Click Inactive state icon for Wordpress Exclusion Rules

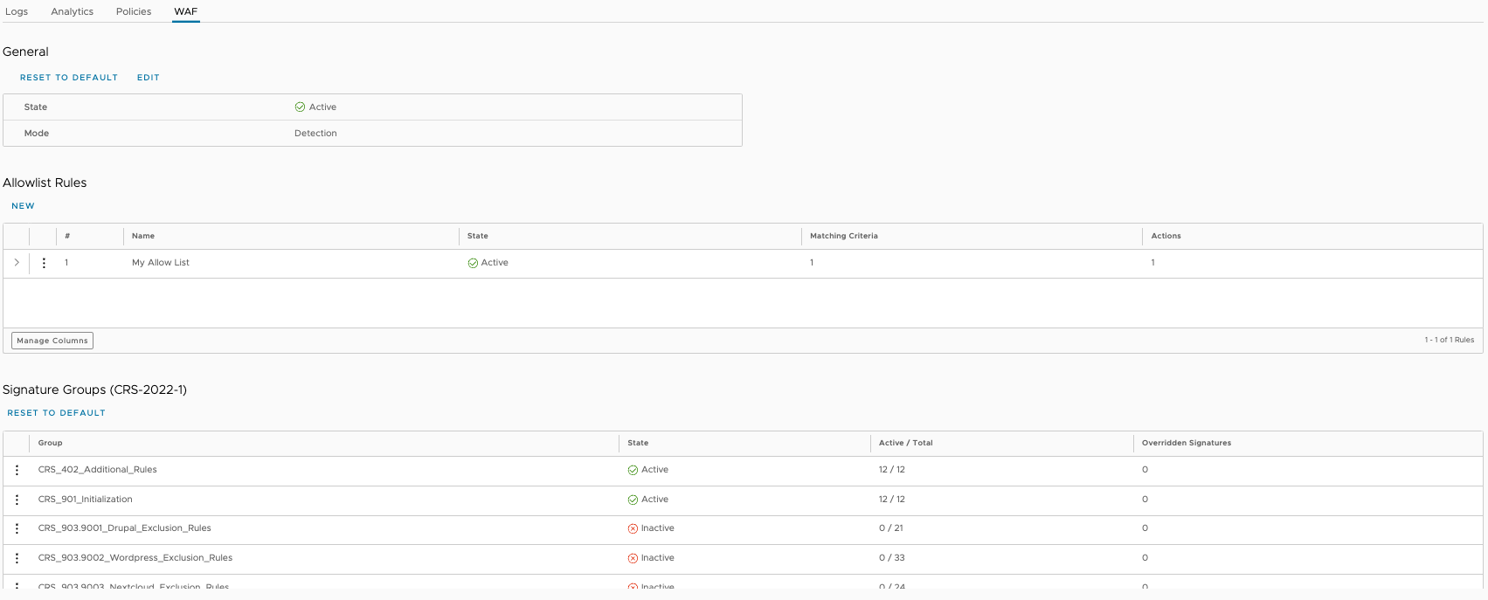pos(633,558)
